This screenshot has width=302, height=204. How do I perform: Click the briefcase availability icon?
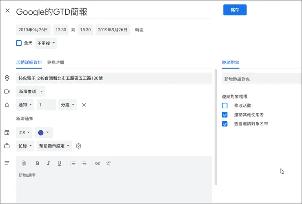pyautogui.click(x=7, y=146)
